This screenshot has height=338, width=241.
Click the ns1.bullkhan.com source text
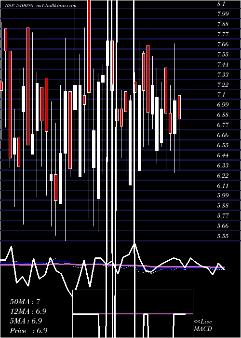56,6
